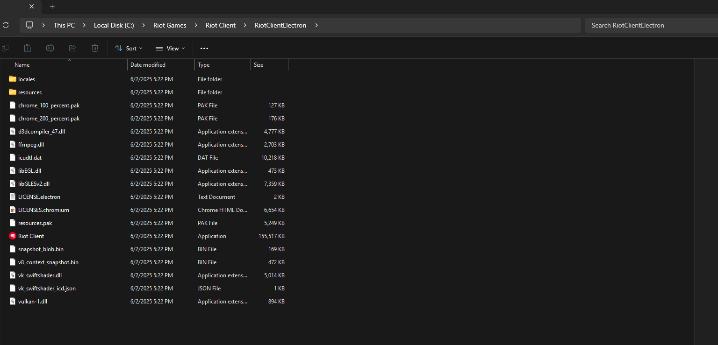Close the current Explorer tab
Screen dimensions: 718x345
31,7
